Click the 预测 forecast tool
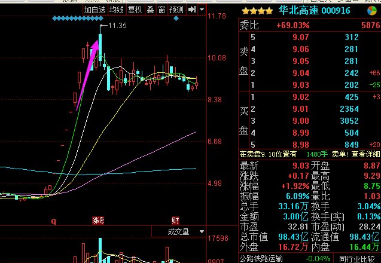This screenshot has width=381, height=263. click(176, 10)
